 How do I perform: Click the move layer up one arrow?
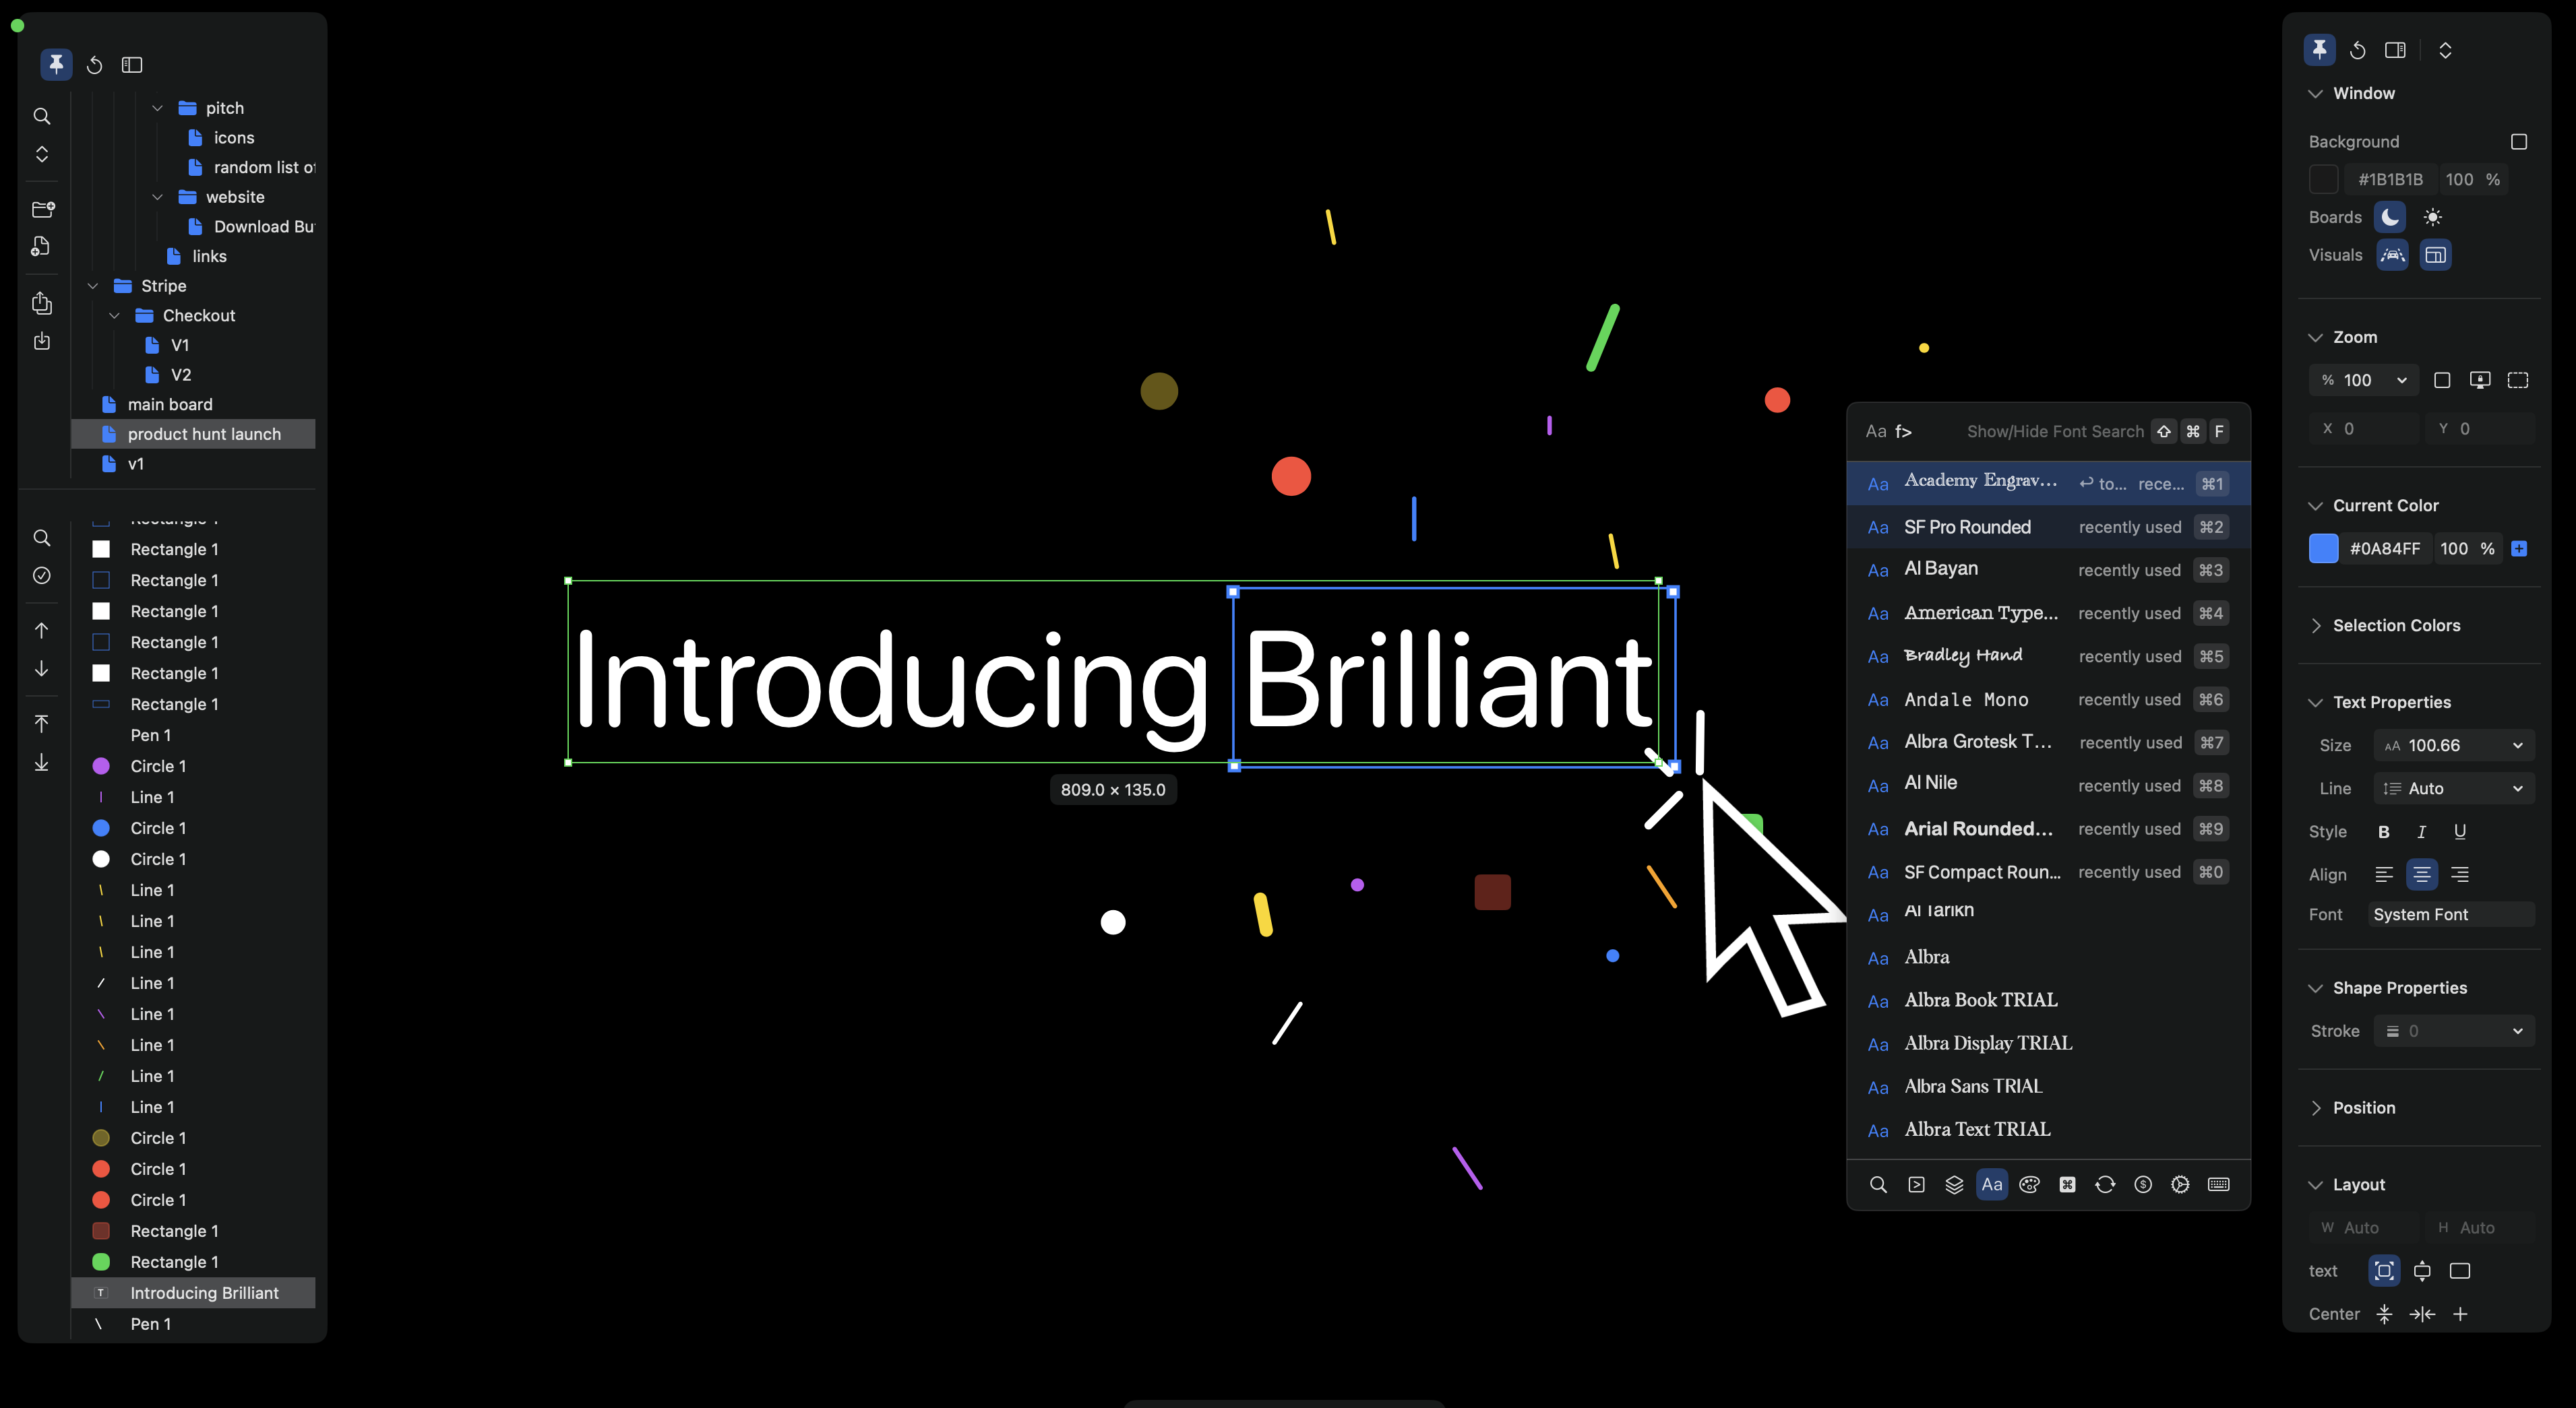click(42, 631)
